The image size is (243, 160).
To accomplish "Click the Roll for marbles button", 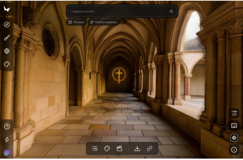I will click(103, 22).
